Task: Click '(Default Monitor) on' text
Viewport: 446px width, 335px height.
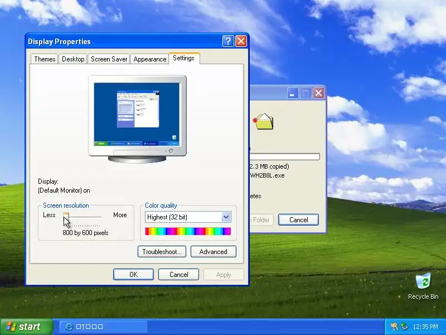Action: [x=64, y=190]
